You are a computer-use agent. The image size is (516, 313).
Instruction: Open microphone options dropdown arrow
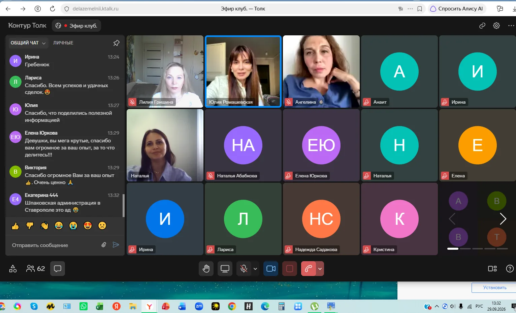coord(255,269)
